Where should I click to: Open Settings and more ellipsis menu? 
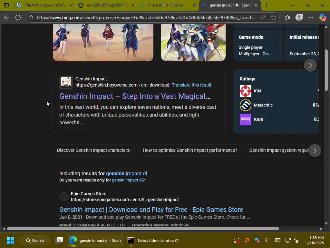pyautogui.click(x=311, y=17)
